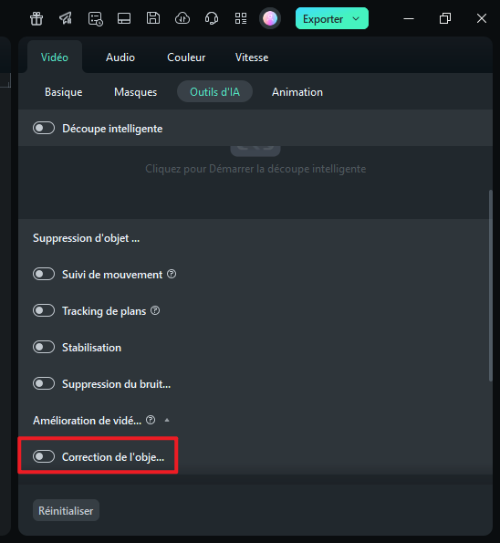The width and height of the screenshot is (500, 543).
Task: Toggle Tracking de plans on
Action: [x=44, y=310]
